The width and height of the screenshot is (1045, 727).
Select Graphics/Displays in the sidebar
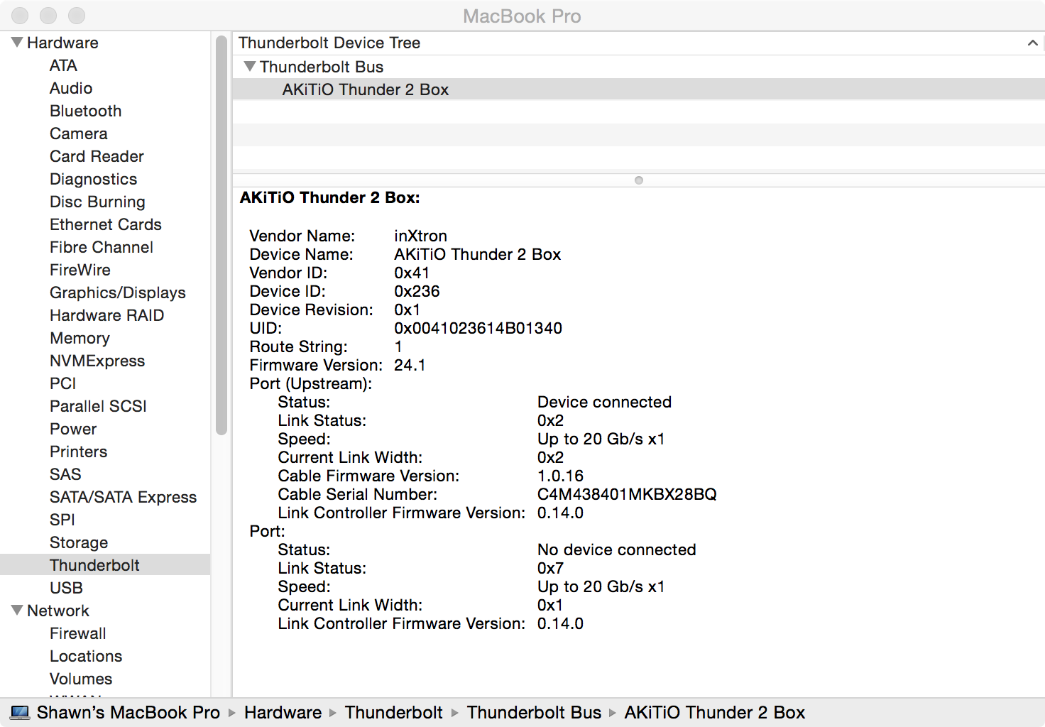coord(118,293)
